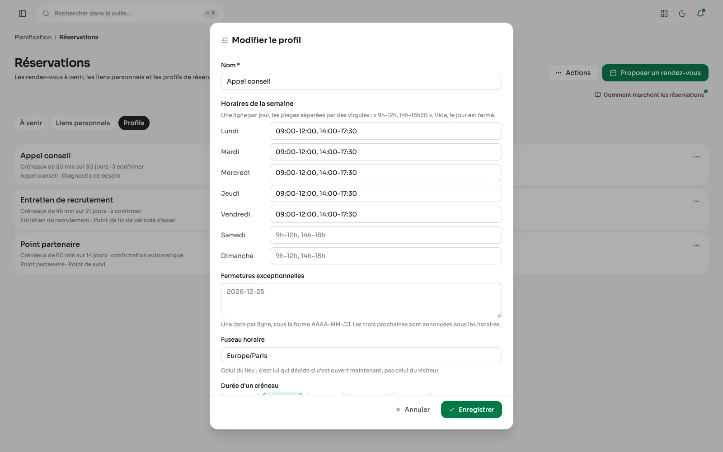723x452 pixels.
Task: Cancel with the Annuler button
Action: point(413,410)
